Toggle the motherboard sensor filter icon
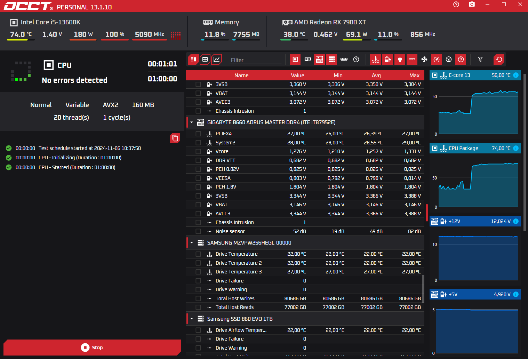The image size is (528, 359). [x=319, y=59]
